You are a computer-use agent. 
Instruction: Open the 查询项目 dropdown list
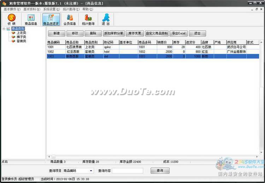91,171
